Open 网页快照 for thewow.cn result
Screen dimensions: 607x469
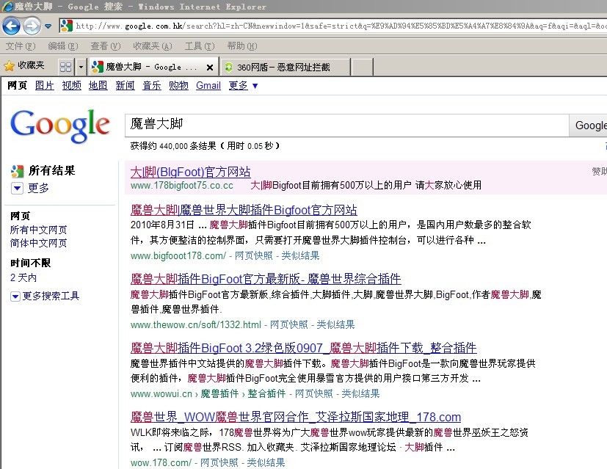tap(288, 324)
